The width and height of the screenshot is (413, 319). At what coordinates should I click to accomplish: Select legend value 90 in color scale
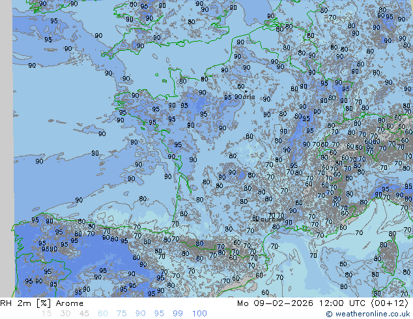click(140, 314)
